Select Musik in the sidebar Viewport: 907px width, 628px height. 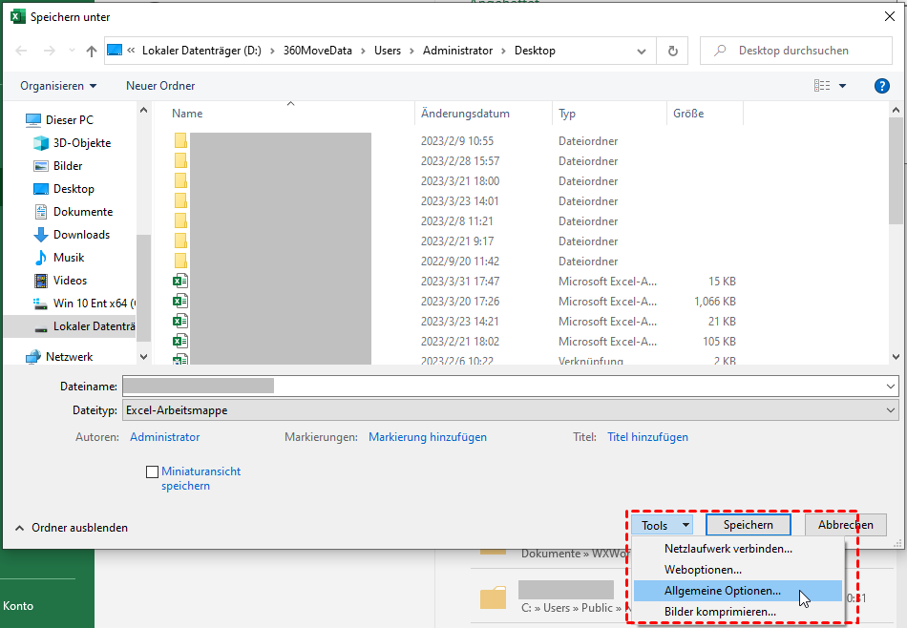pyautogui.click(x=69, y=258)
